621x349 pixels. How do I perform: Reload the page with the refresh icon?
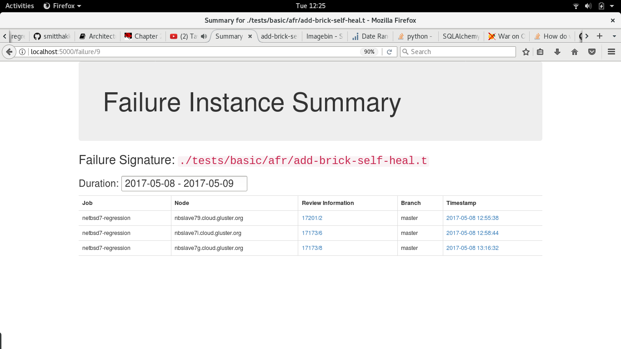389,52
